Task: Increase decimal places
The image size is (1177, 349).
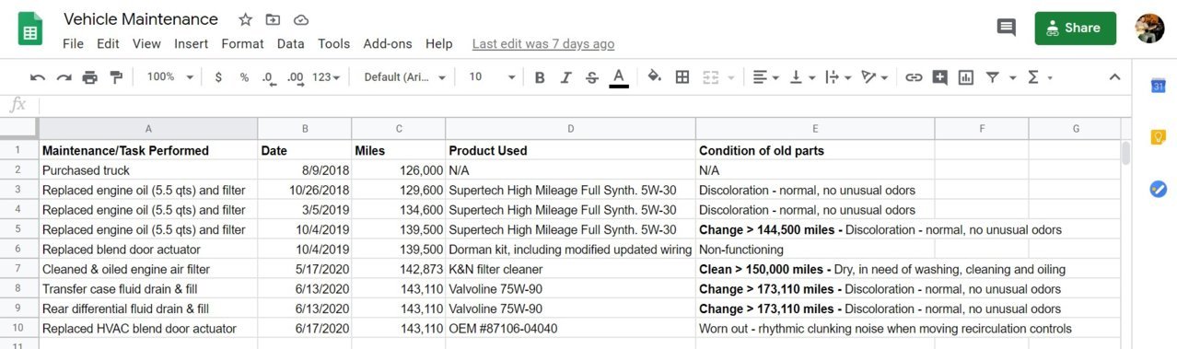Action: click(296, 77)
